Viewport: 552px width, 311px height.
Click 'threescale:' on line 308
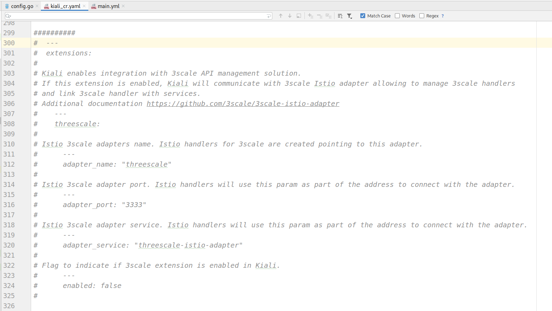[77, 124]
